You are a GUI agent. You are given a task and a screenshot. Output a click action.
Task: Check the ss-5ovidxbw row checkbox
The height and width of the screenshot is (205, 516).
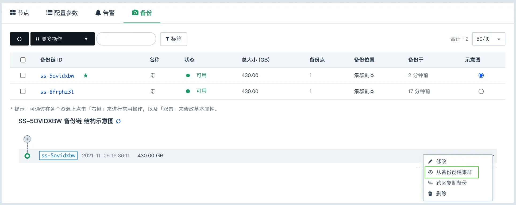(x=23, y=75)
